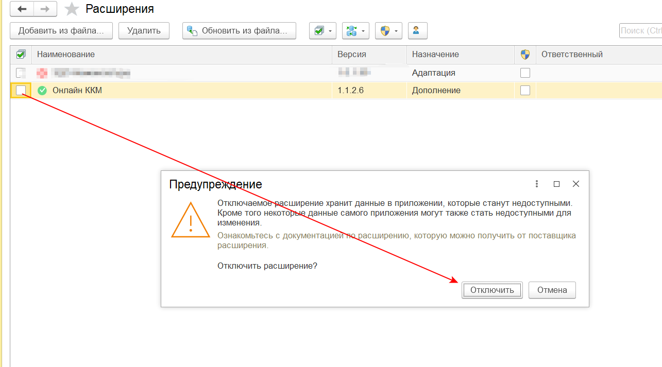Screen dimensions: 662x367
Task: Click the shield icon column header
Action: [x=525, y=55]
